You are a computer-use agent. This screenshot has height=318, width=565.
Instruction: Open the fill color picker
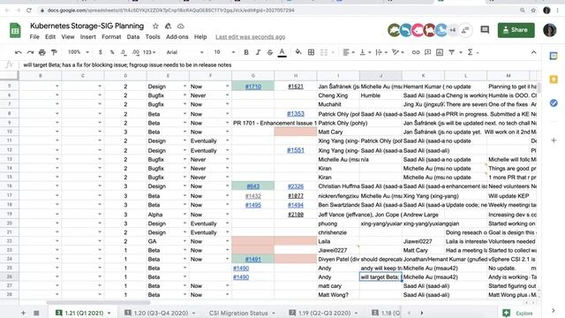point(298,52)
